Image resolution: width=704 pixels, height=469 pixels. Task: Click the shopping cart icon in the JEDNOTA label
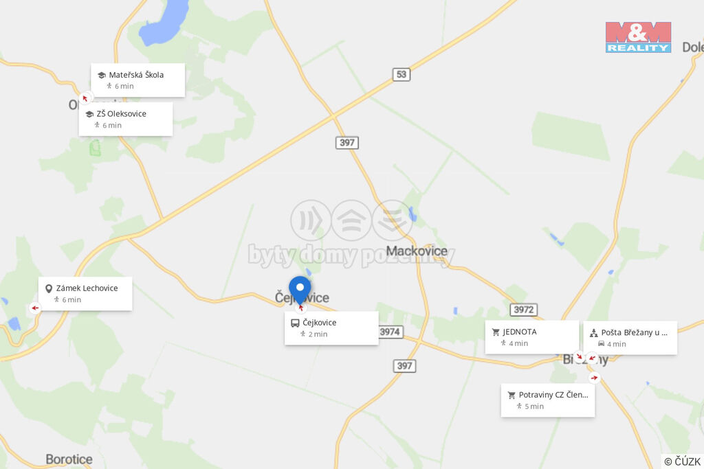[496, 332]
